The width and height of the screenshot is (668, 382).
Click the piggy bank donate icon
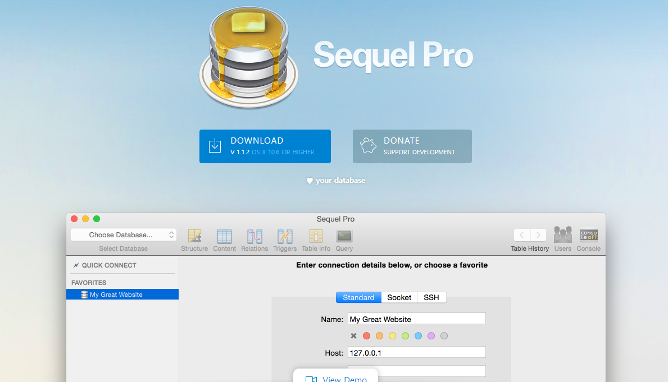(x=369, y=145)
